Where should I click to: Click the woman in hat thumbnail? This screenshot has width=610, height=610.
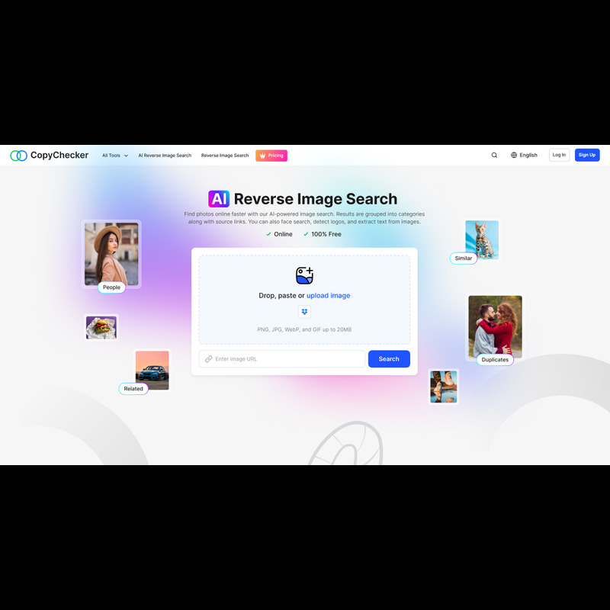pyautogui.click(x=111, y=253)
